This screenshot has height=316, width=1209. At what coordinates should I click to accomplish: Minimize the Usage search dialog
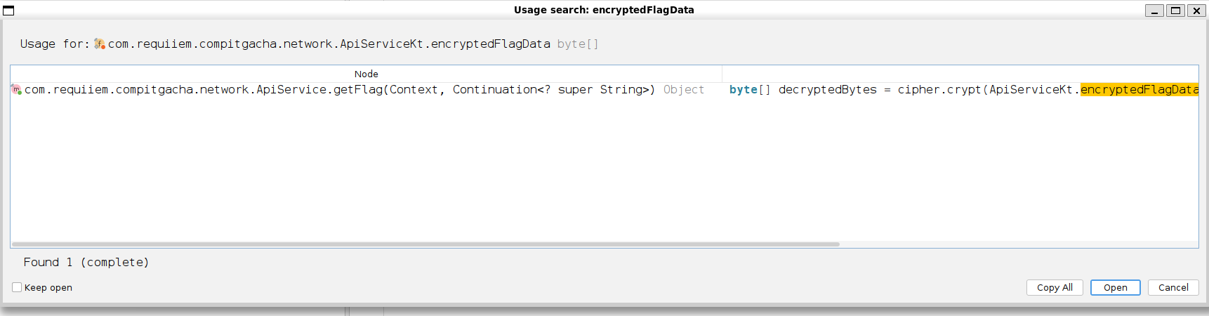point(1154,11)
